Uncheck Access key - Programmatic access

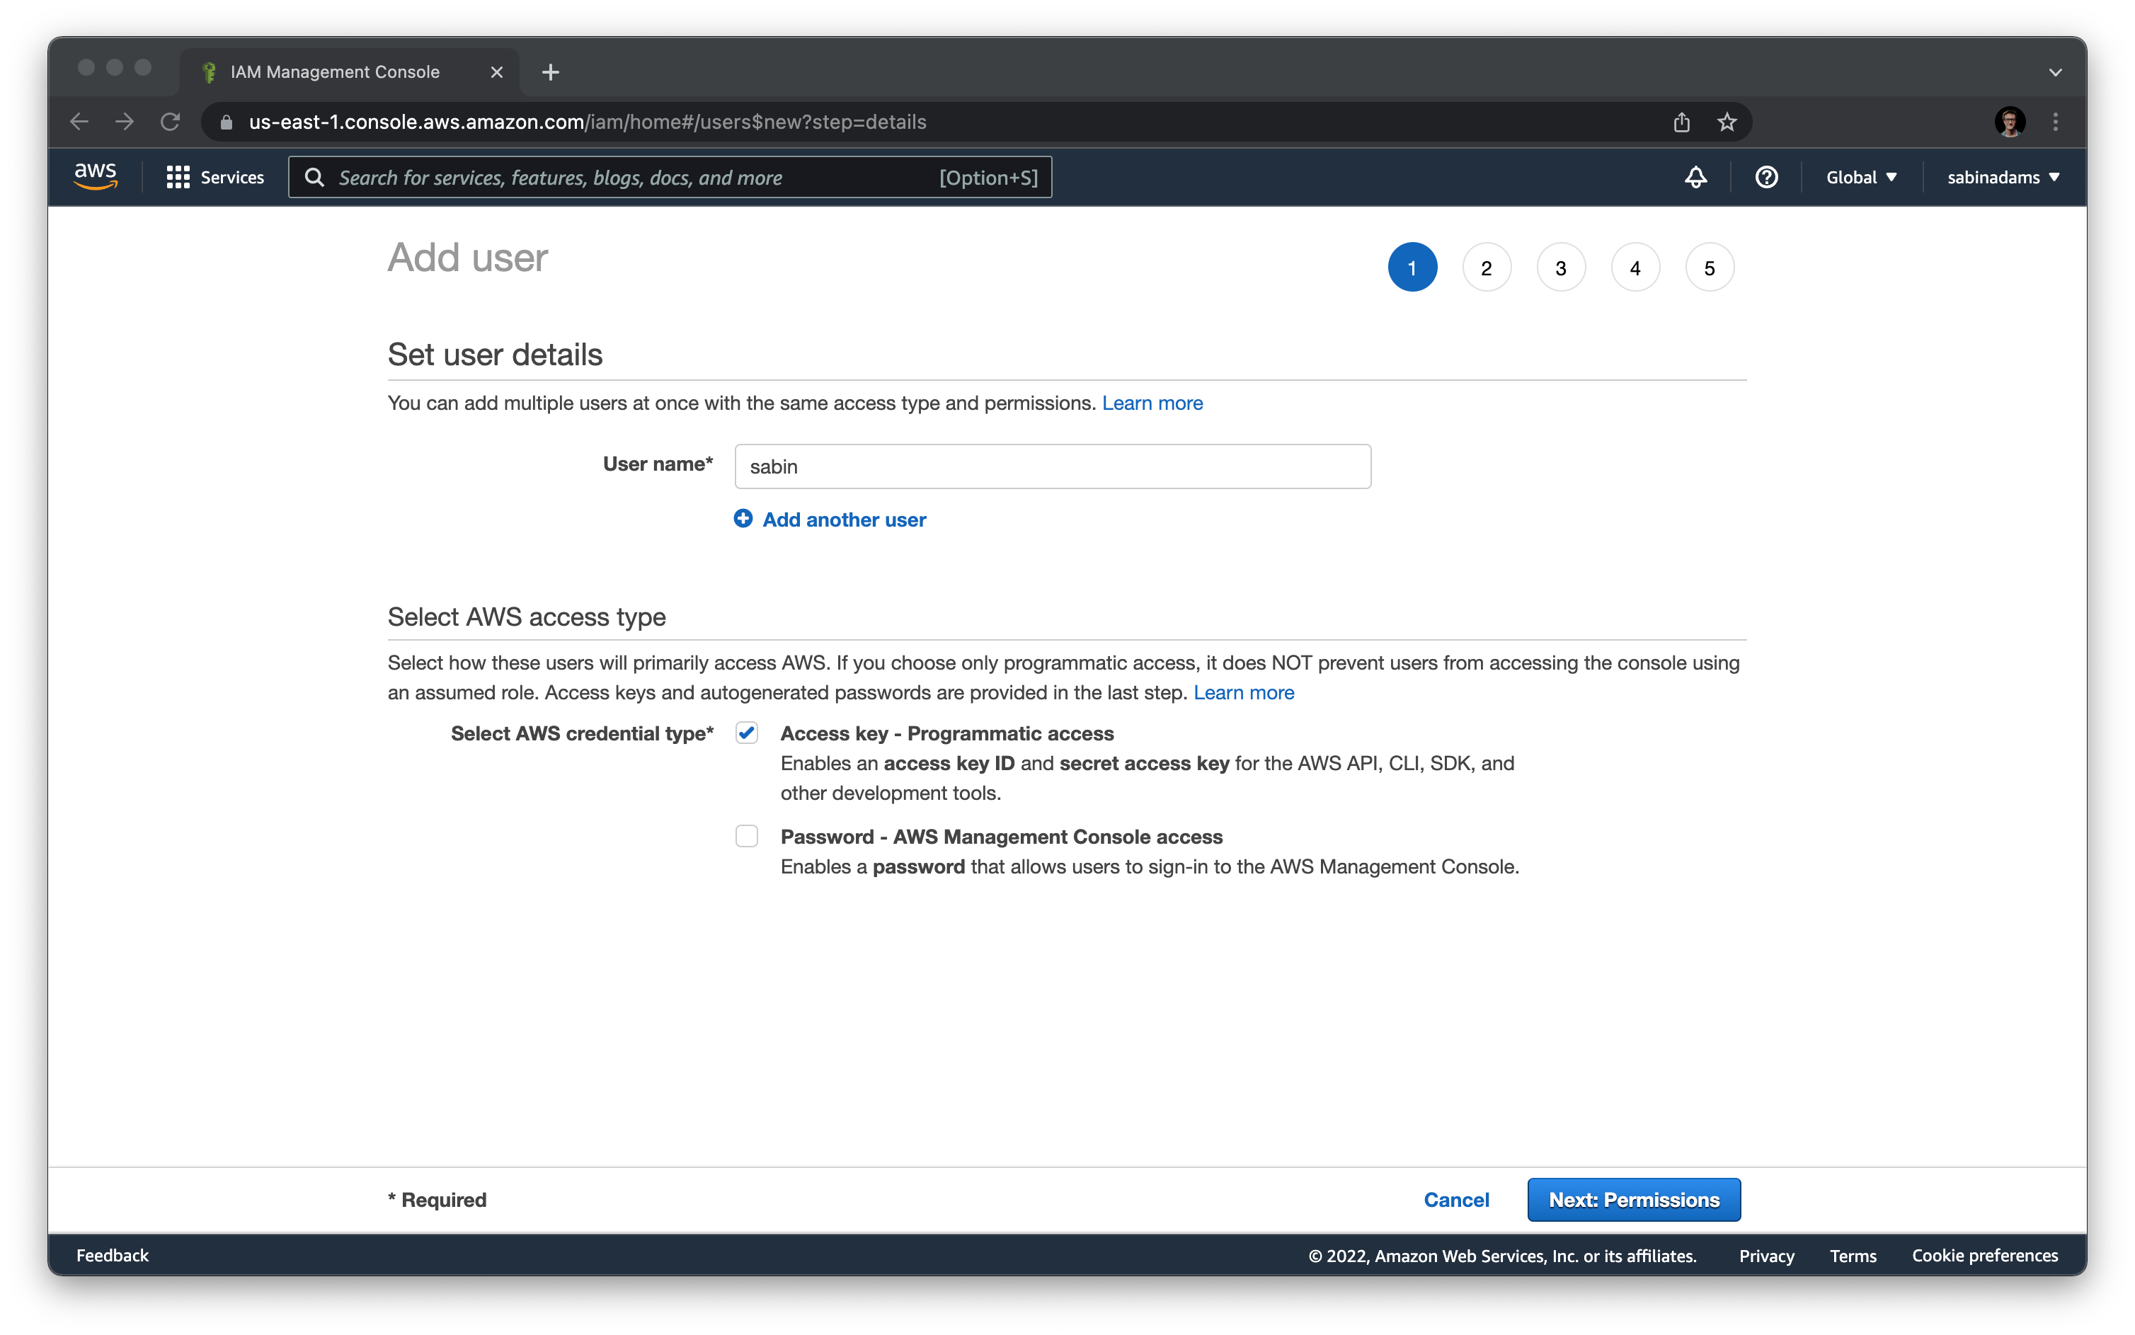click(747, 733)
